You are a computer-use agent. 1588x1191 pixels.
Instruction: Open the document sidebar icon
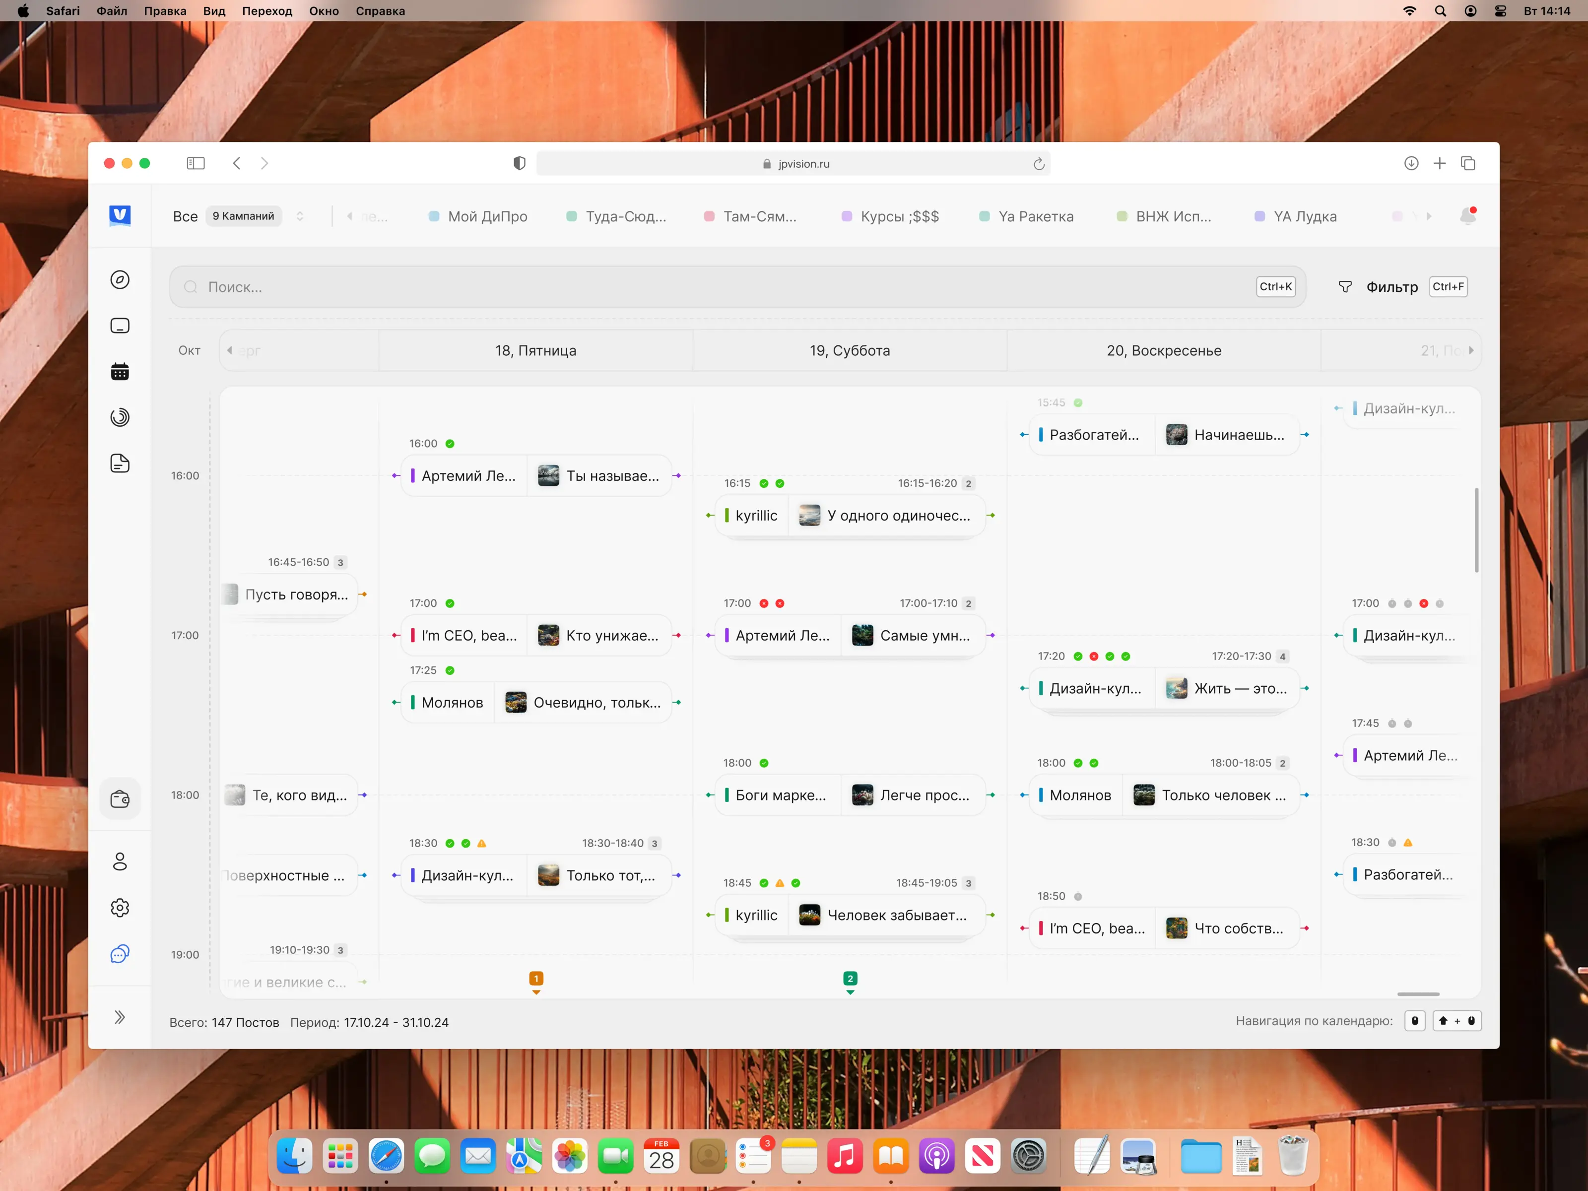click(120, 463)
